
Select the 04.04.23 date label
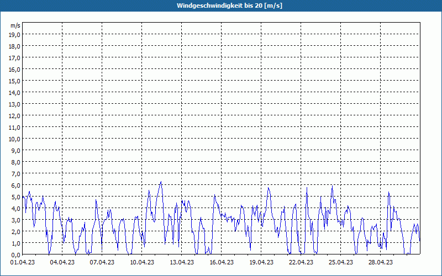point(62,263)
